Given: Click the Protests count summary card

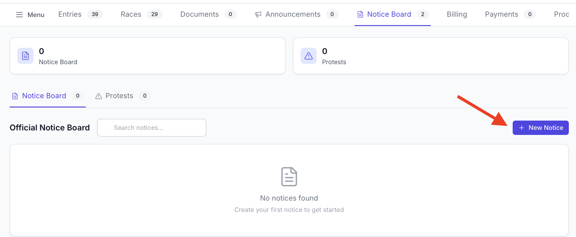Looking at the screenshot, I should coord(431,56).
